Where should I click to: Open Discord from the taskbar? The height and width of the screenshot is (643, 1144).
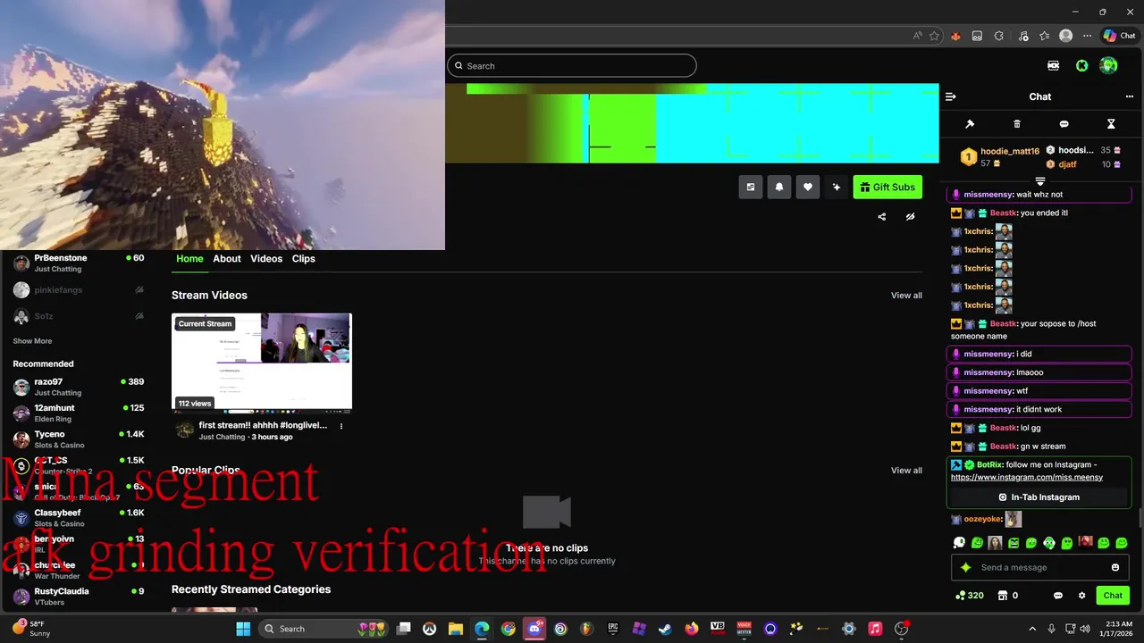click(x=534, y=629)
